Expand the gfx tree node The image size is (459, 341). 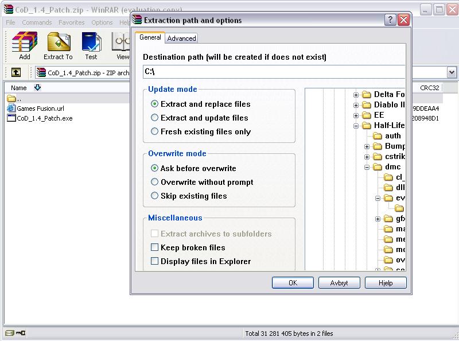(378, 219)
